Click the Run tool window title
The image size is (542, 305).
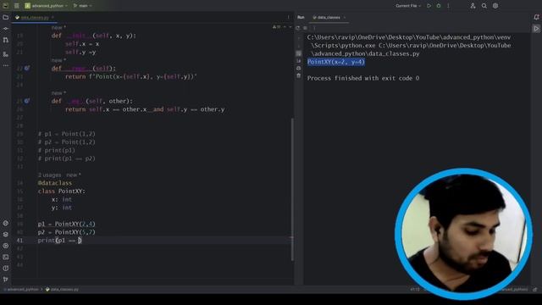[x=301, y=17]
